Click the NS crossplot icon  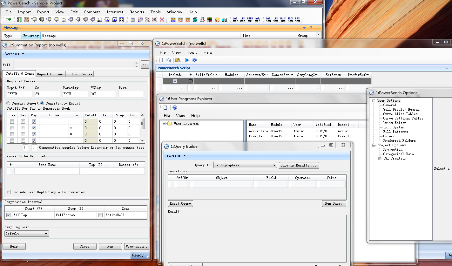[x=155, y=20]
